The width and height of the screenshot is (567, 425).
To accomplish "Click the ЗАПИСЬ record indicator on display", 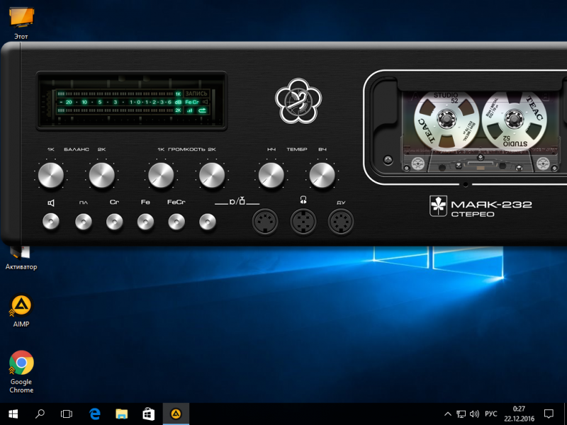I will pyautogui.click(x=196, y=93).
